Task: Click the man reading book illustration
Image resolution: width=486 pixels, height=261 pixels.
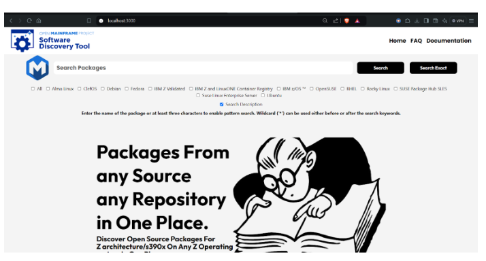Action: pyautogui.click(x=309, y=194)
